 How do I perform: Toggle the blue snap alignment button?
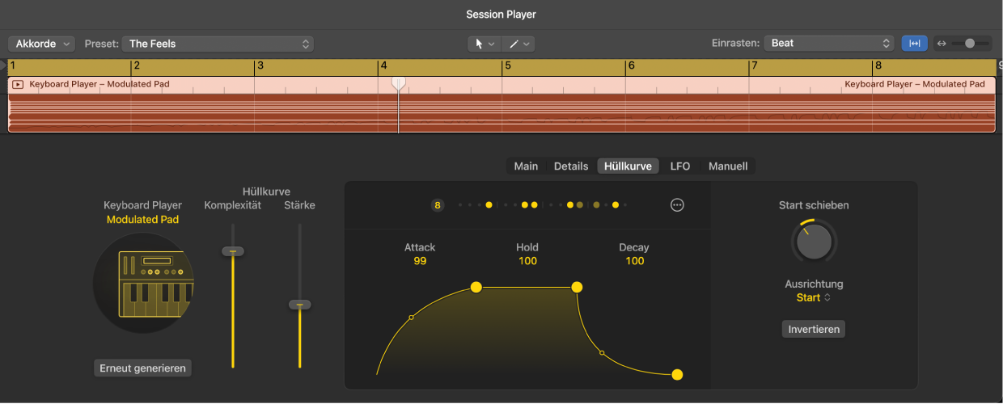click(915, 44)
